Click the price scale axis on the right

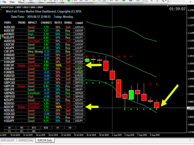coord(190,69)
